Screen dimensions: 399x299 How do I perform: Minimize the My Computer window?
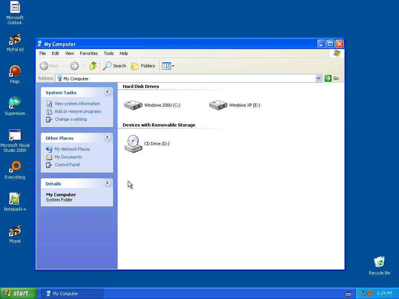click(x=321, y=44)
